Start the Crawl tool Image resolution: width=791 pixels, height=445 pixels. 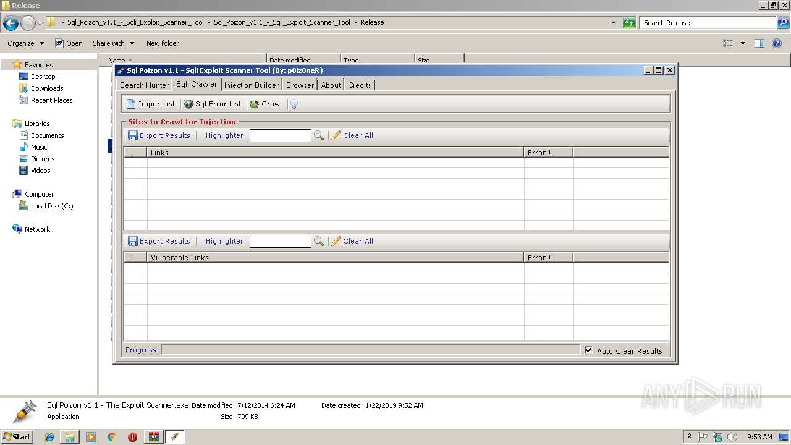click(266, 104)
